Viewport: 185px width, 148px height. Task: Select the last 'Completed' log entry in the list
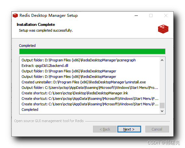30,110
